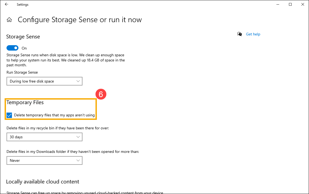
Task: Go to Settings home via house icon
Action: [x=9, y=20]
